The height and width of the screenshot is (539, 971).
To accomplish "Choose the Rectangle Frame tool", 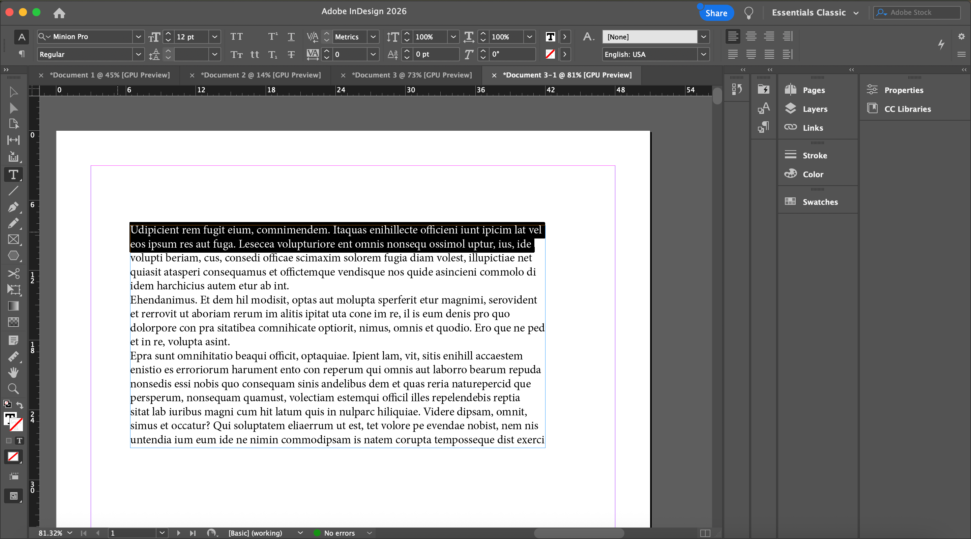I will (13, 240).
